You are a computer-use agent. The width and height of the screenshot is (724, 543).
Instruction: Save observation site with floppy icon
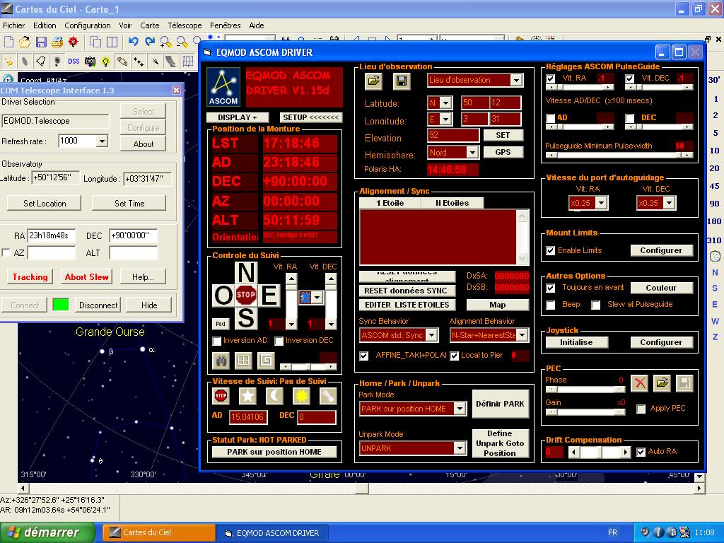(x=402, y=82)
